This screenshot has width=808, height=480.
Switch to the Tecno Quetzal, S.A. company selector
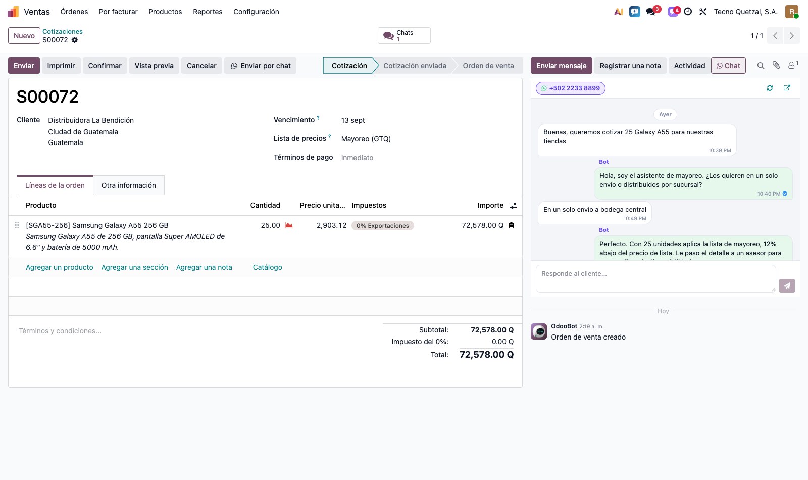coord(745,12)
